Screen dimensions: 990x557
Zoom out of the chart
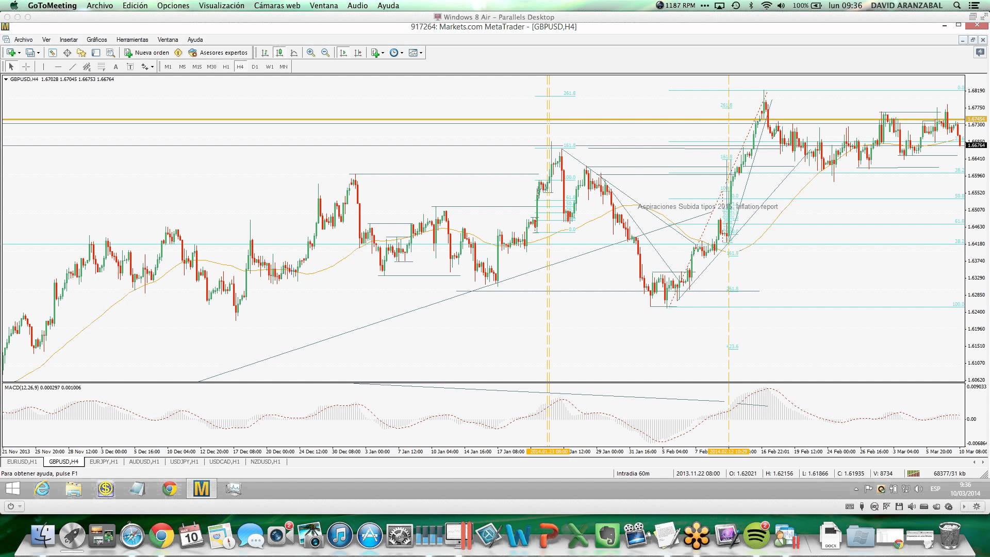pyautogui.click(x=325, y=53)
